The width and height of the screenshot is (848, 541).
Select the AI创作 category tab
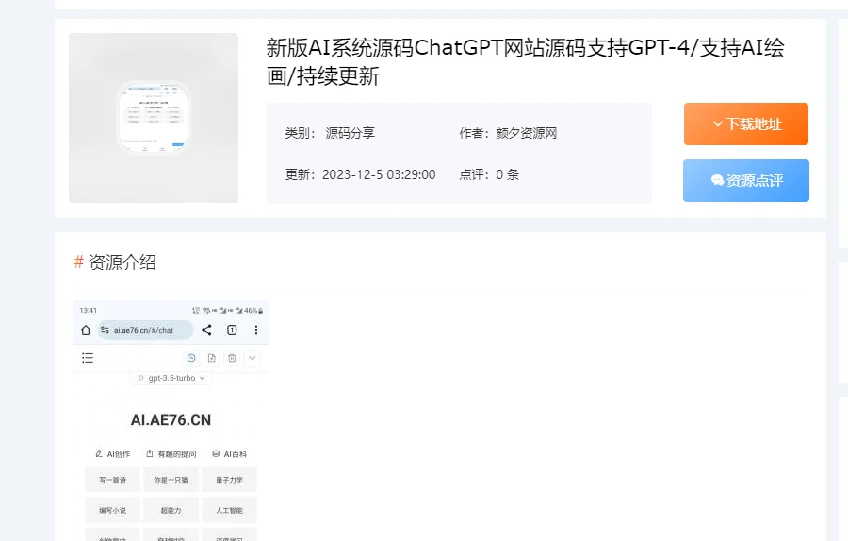click(x=111, y=453)
